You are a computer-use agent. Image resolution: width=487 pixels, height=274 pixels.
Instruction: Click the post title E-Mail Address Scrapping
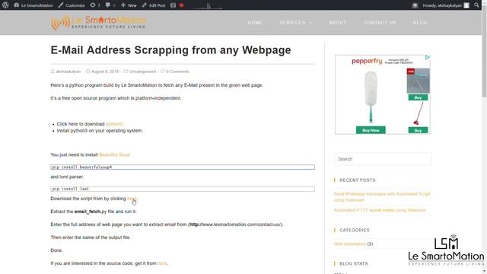click(170, 50)
